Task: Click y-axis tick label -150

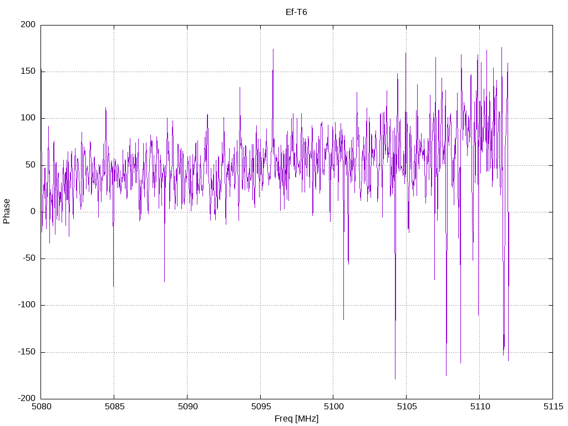Action: 27,352
